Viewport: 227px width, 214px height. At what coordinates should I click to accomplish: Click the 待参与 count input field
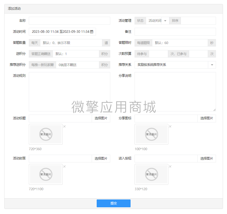pyautogui.click(x=158, y=54)
